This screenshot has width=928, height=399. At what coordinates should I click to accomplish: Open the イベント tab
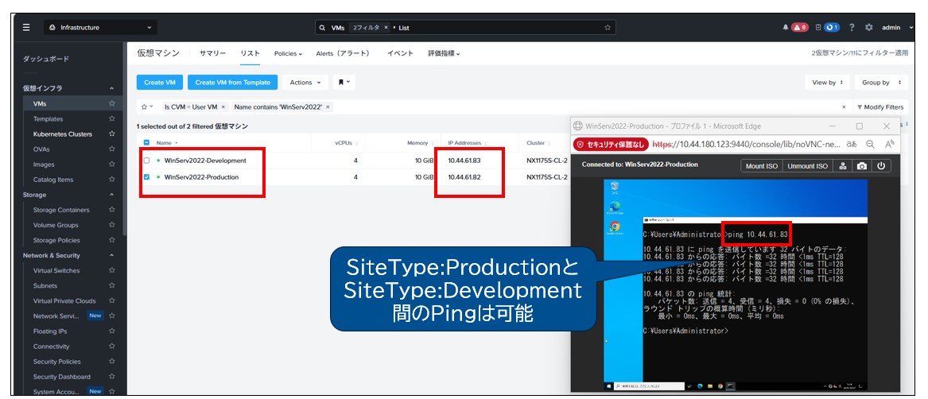coord(400,53)
